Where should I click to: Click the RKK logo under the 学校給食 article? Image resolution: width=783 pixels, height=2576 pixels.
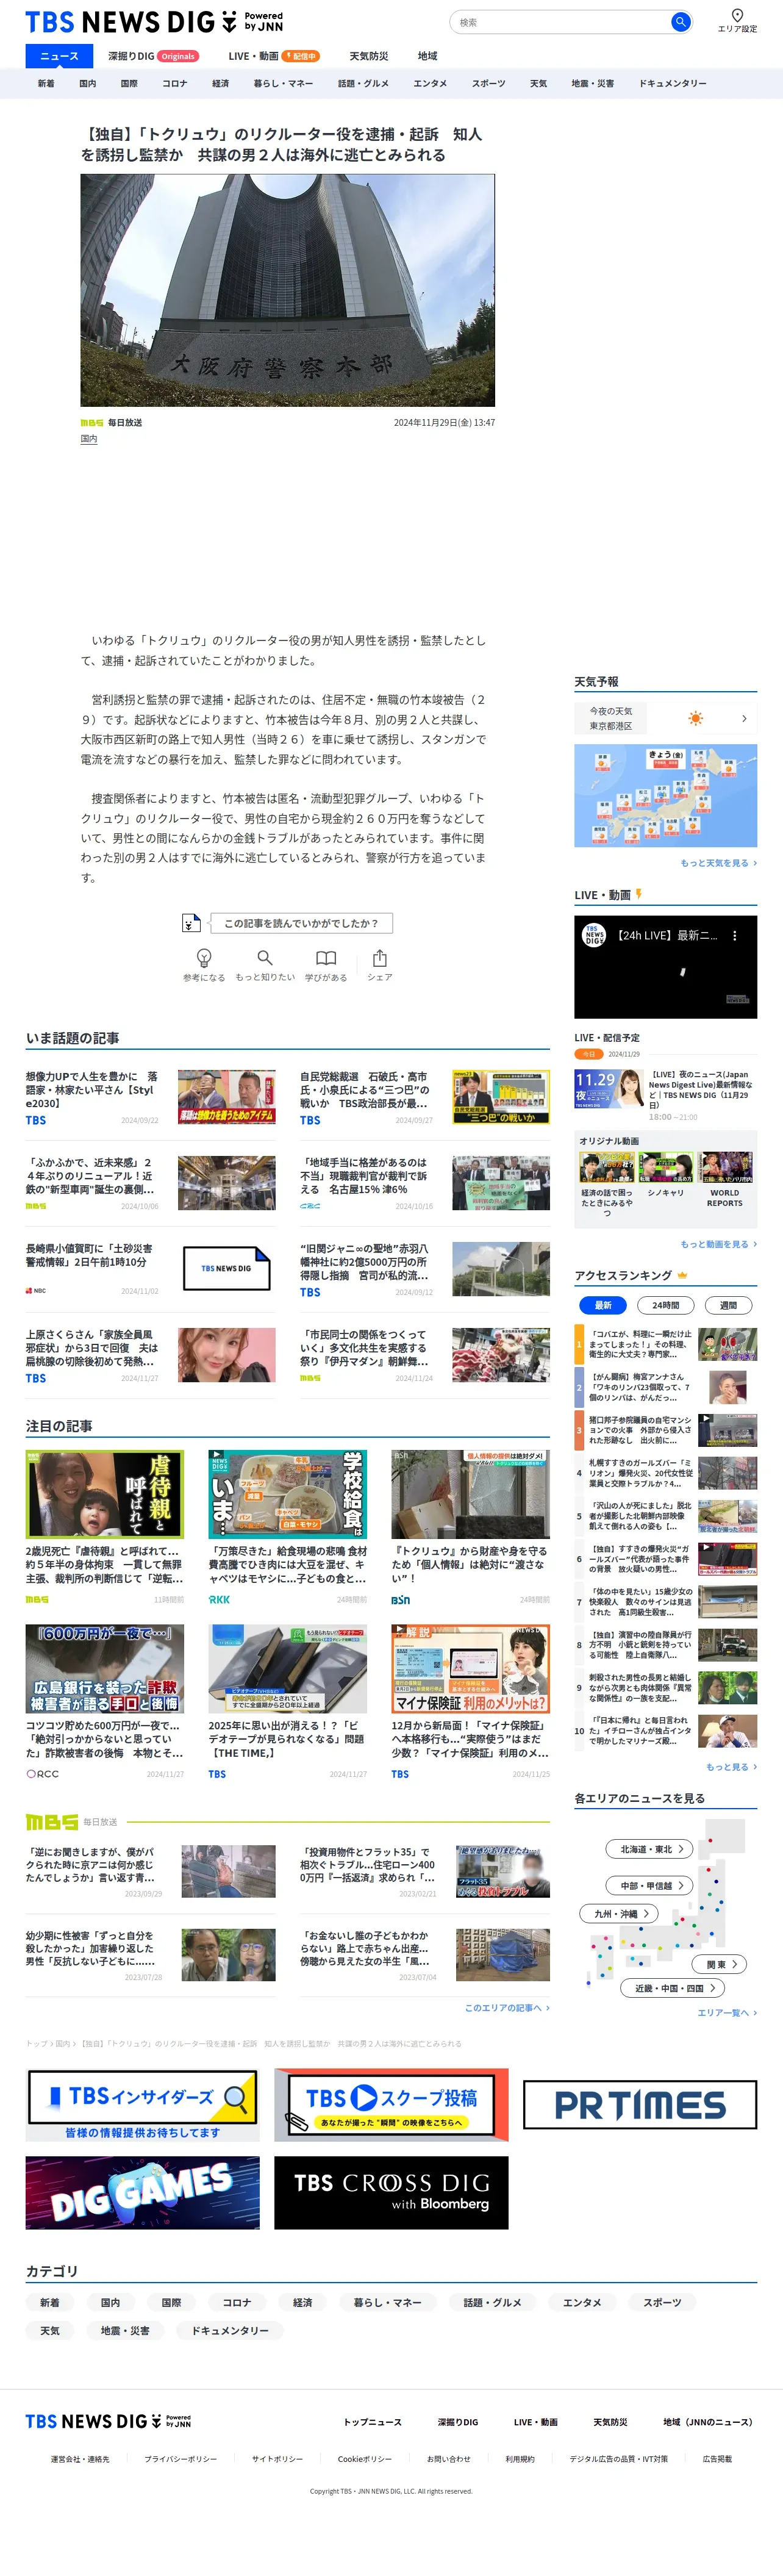(x=219, y=1599)
